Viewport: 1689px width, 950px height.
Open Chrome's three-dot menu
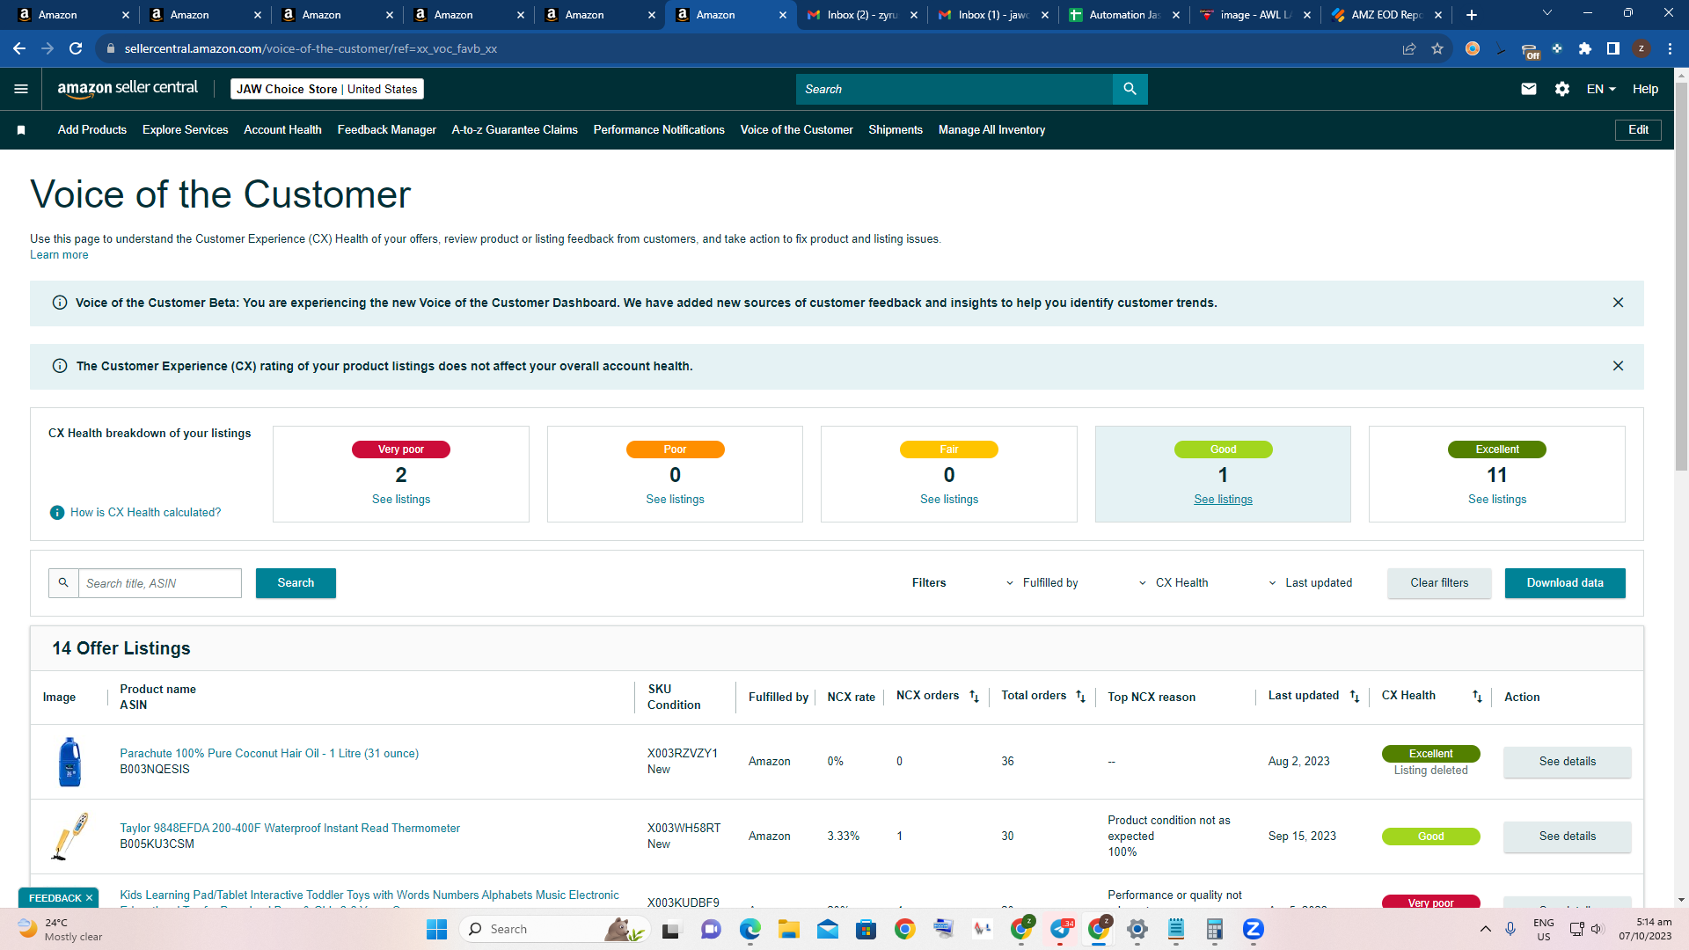pos(1670,48)
